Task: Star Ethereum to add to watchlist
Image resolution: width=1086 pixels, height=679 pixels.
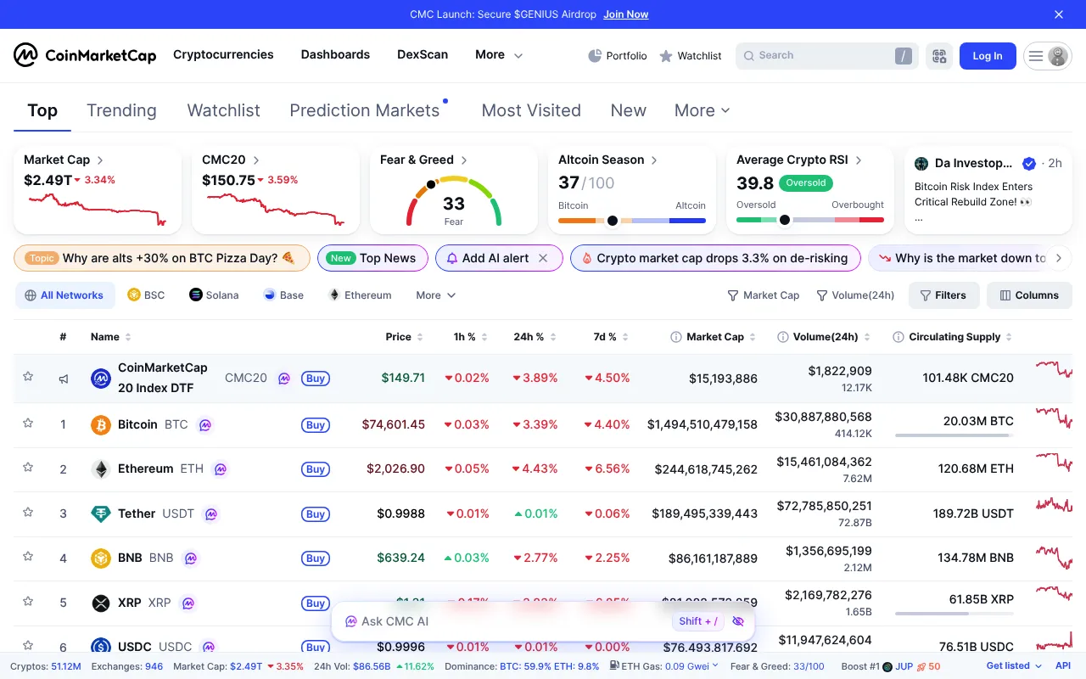Action: (28, 467)
